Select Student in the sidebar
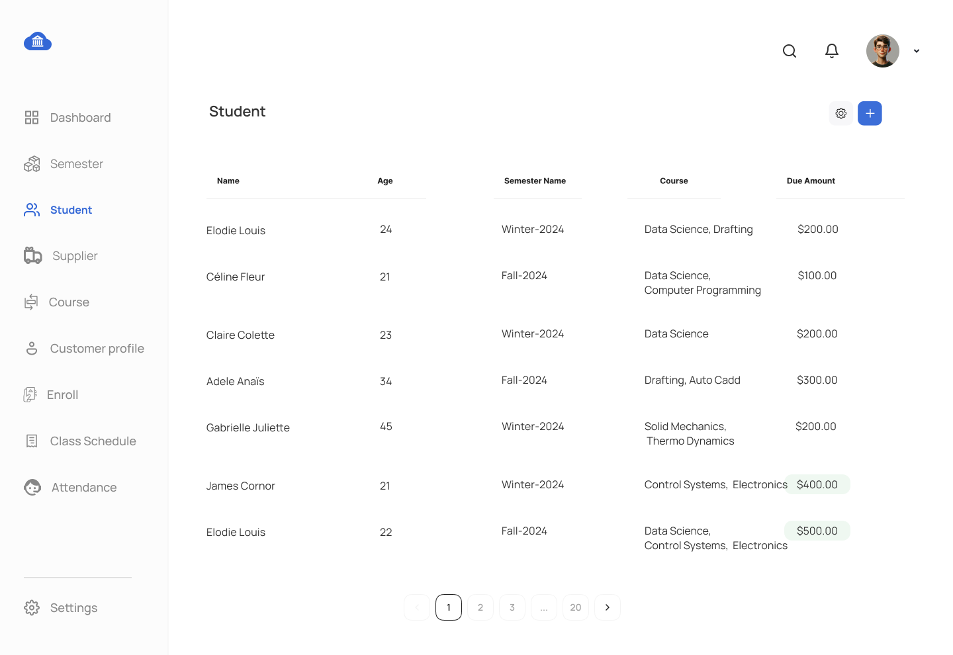Screen dimensions: 953x655 [x=71, y=210]
